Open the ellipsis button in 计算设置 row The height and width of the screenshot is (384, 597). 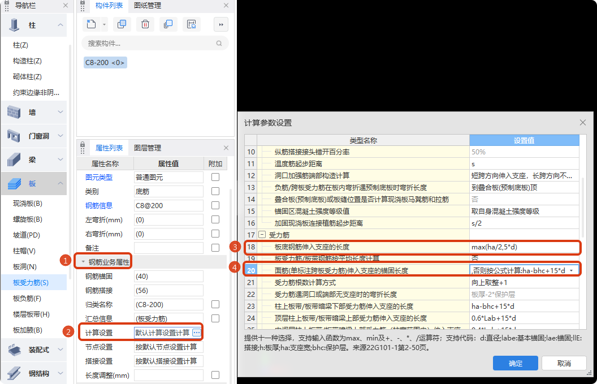click(x=197, y=333)
